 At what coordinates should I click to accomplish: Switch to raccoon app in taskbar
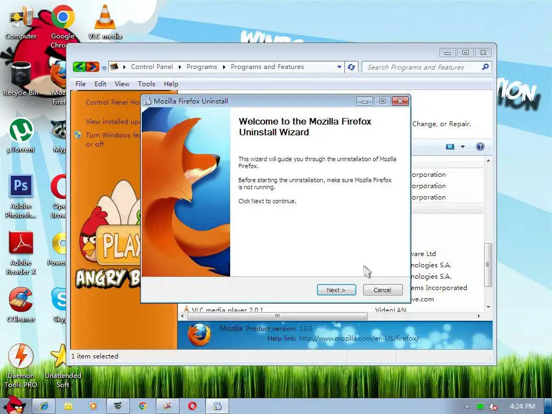point(118,406)
